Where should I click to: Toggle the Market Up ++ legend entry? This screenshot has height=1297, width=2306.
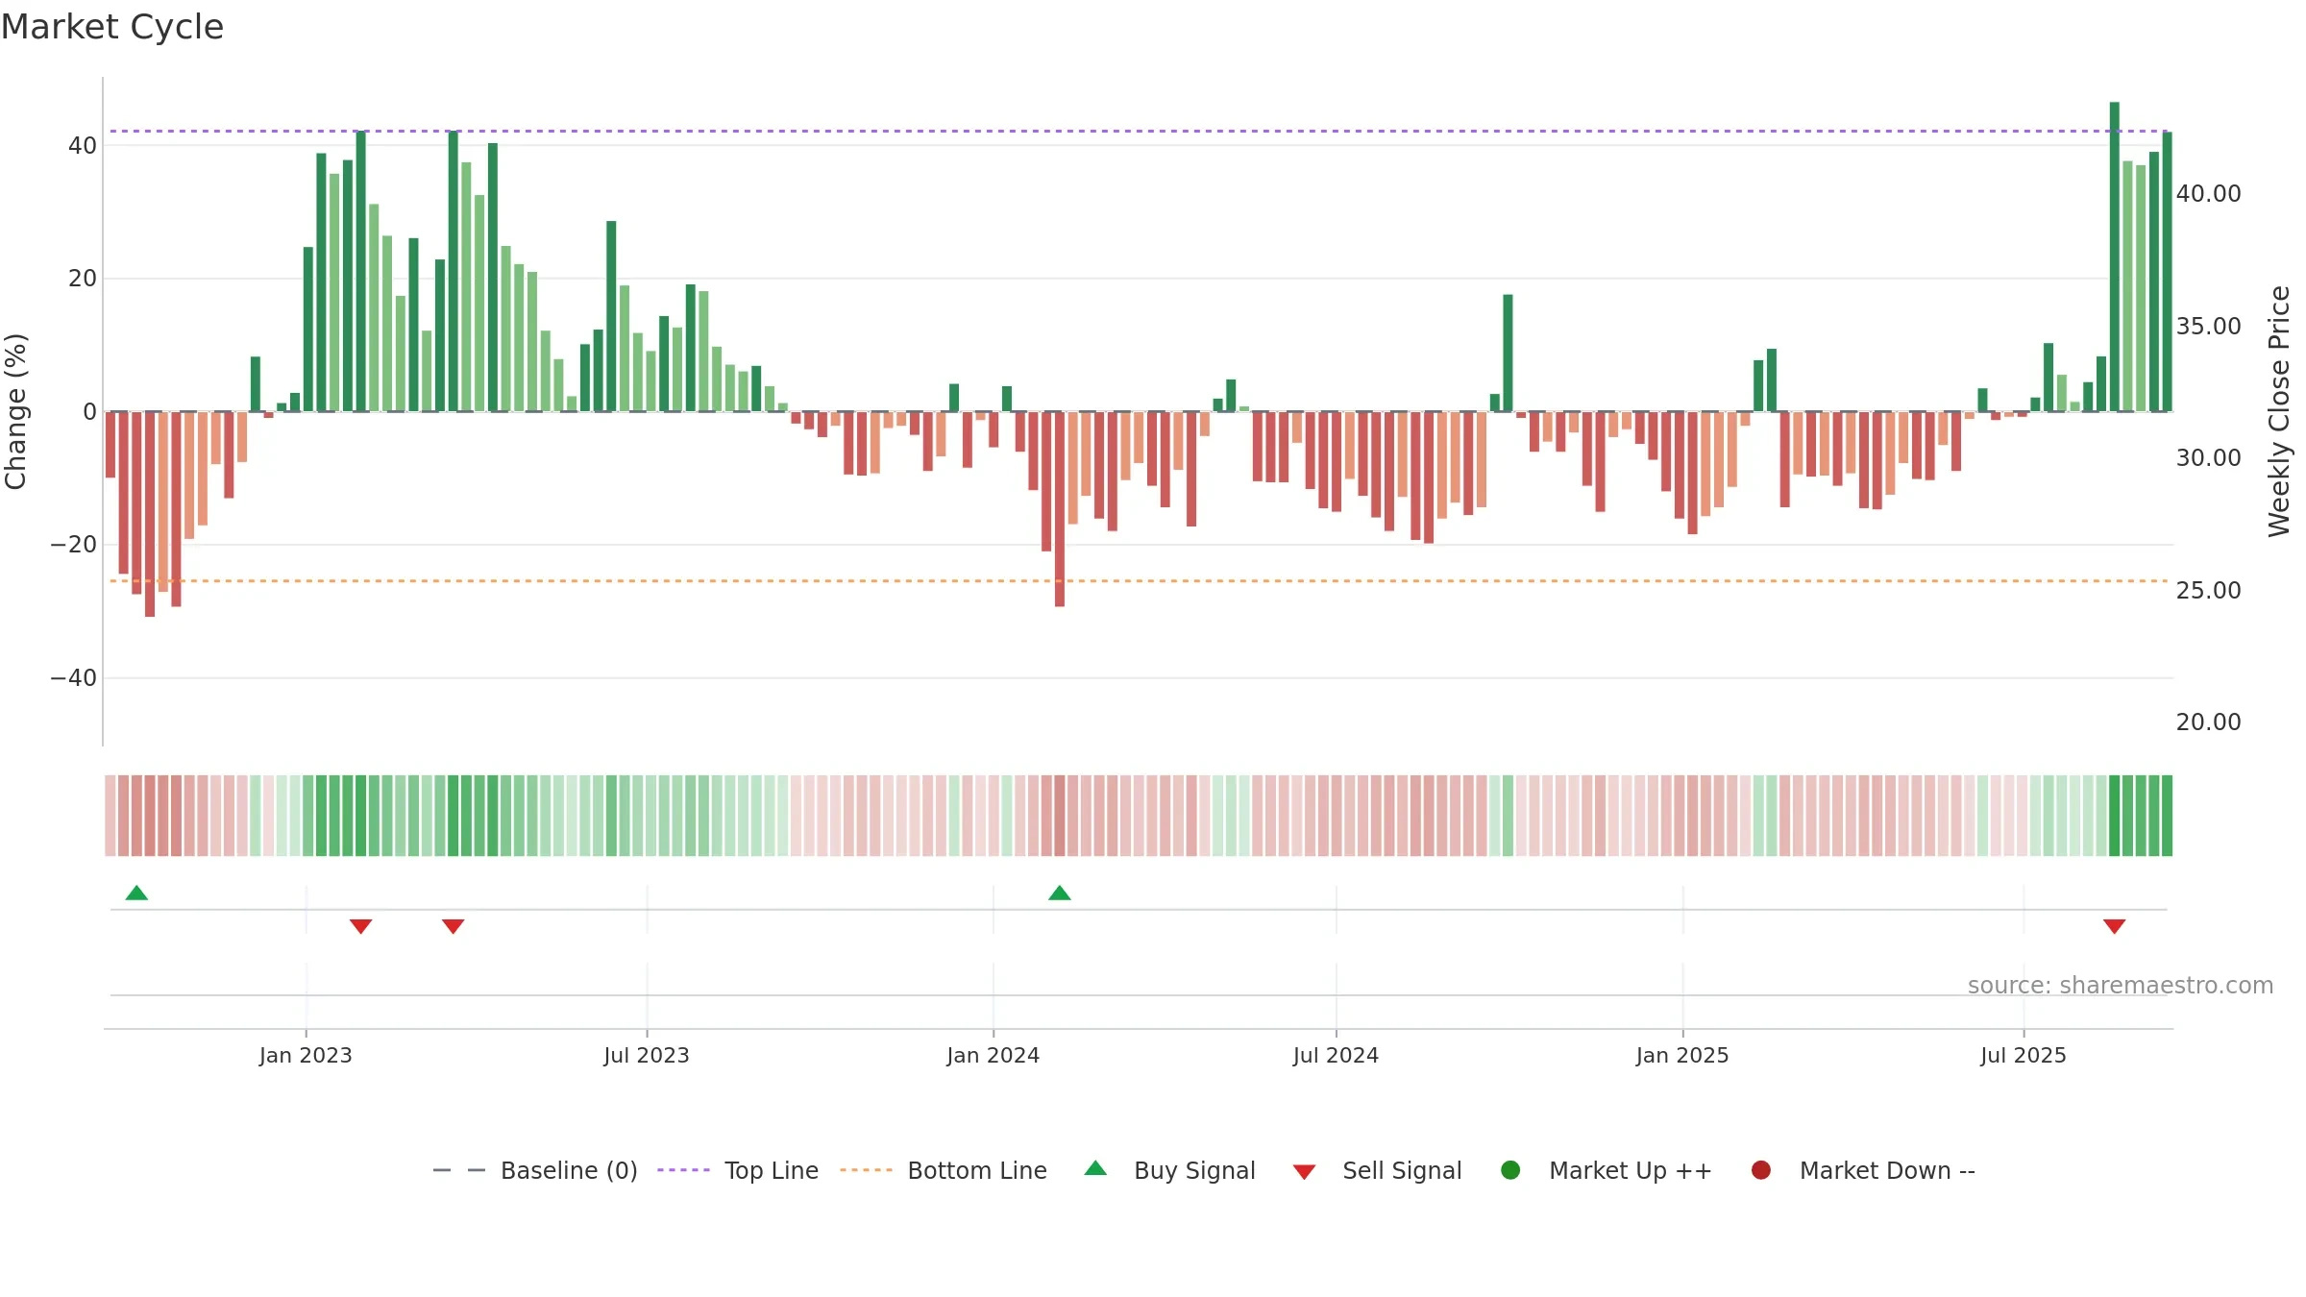(1607, 1171)
